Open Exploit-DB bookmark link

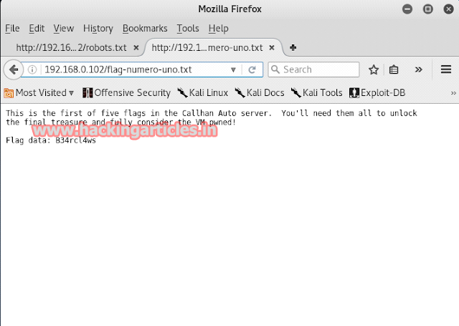tap(383, 93)
